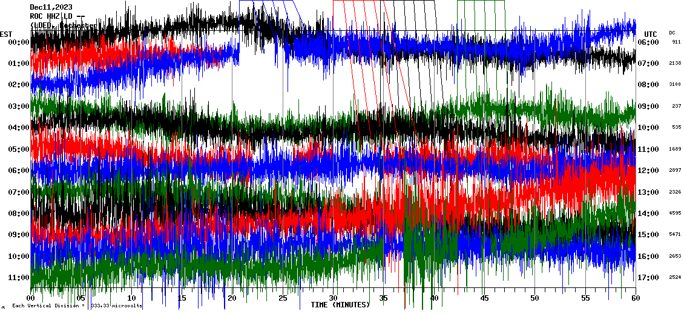Select the 04:00 EST row label
Image resolution: width=684 pixels, height=314 pixels.
pos(19,128)
